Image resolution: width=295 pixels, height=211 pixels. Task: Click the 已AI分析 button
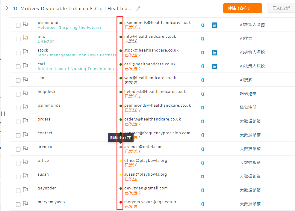[281, 8]
